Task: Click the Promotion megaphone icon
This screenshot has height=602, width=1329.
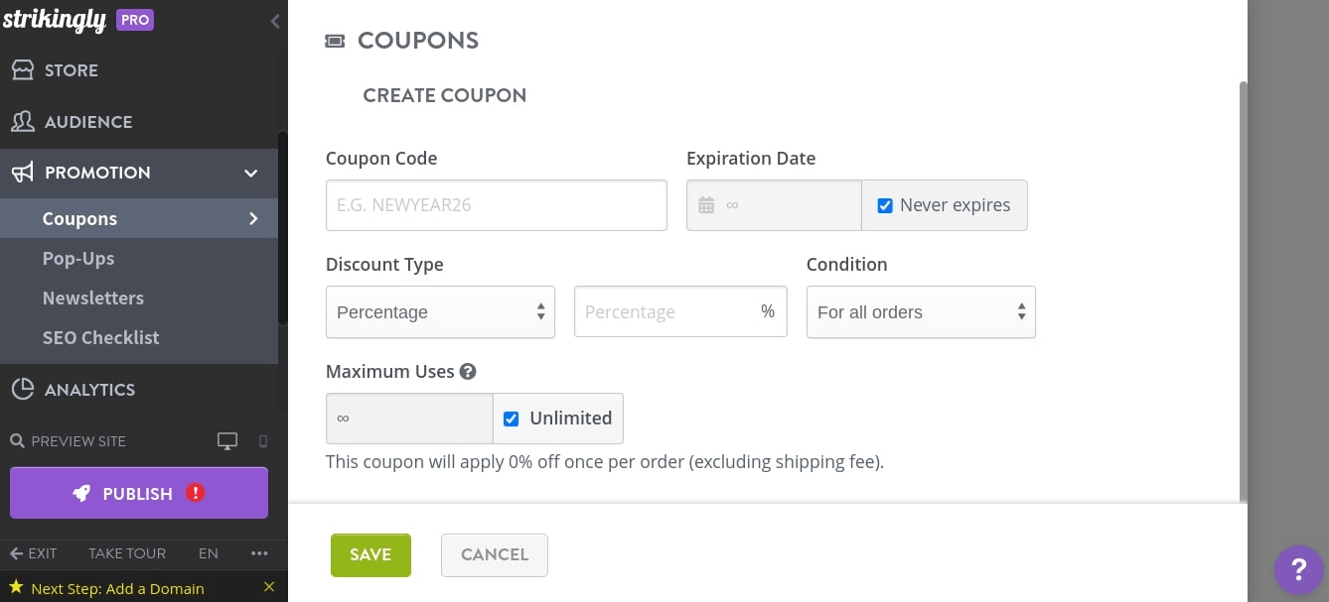Action: [x=22, y=172]
